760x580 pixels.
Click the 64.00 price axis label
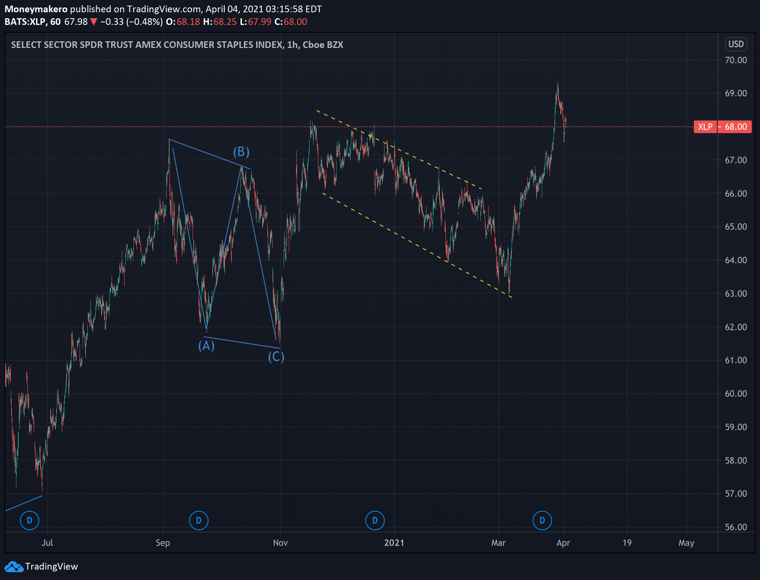tap(736, 260)
